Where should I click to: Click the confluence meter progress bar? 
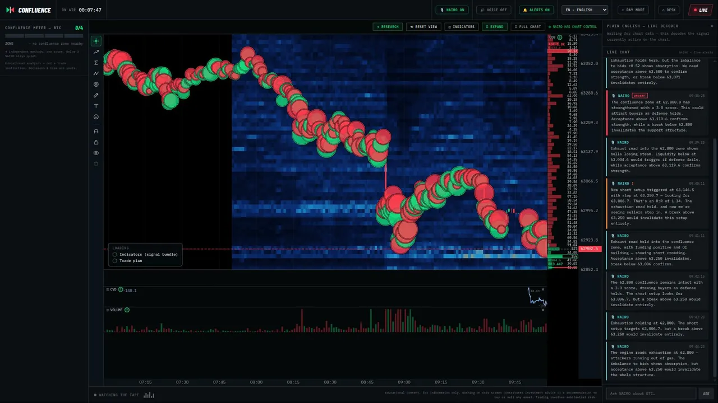coord(44,36)
